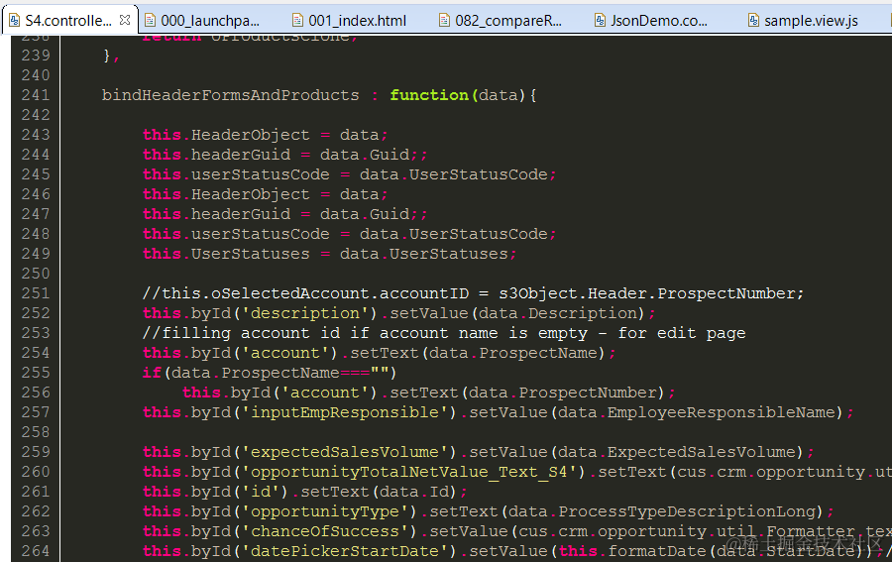Click line number 260 in gutter
Image resolution: width=892 pixels, height=562 pixels.
pos(36,472)
